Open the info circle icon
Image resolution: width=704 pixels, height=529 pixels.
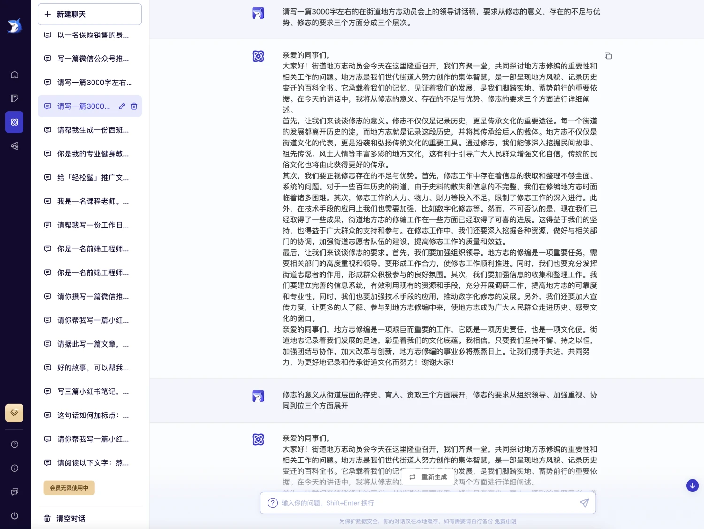tap(15, 468)
